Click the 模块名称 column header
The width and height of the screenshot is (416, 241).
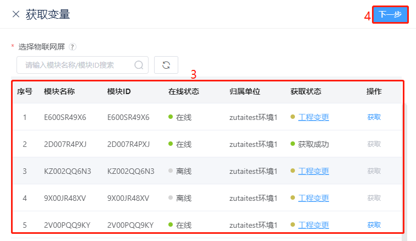pos(59,91)
